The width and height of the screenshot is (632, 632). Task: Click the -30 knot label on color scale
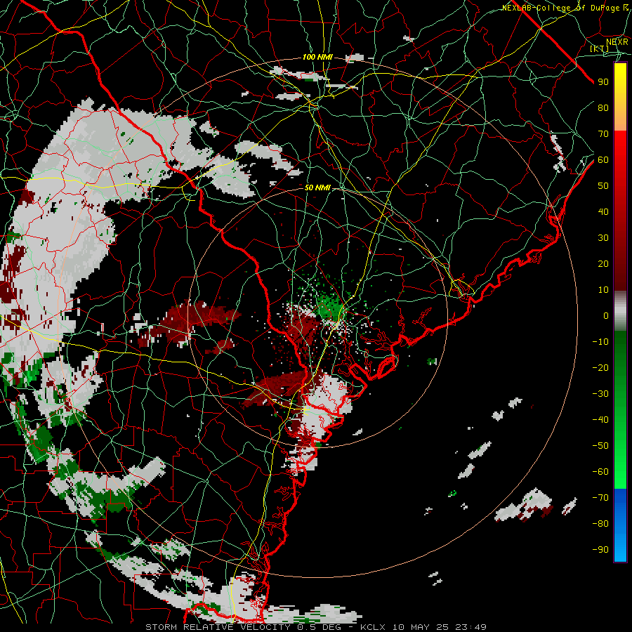click(600, 394)
